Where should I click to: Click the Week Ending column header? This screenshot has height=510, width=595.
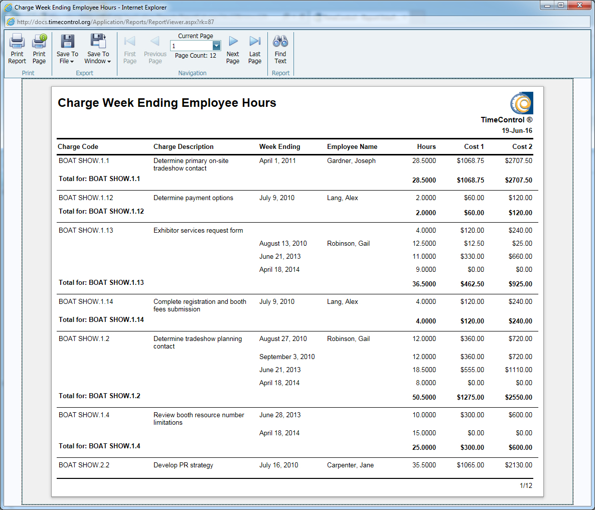(x=279, y=147)
